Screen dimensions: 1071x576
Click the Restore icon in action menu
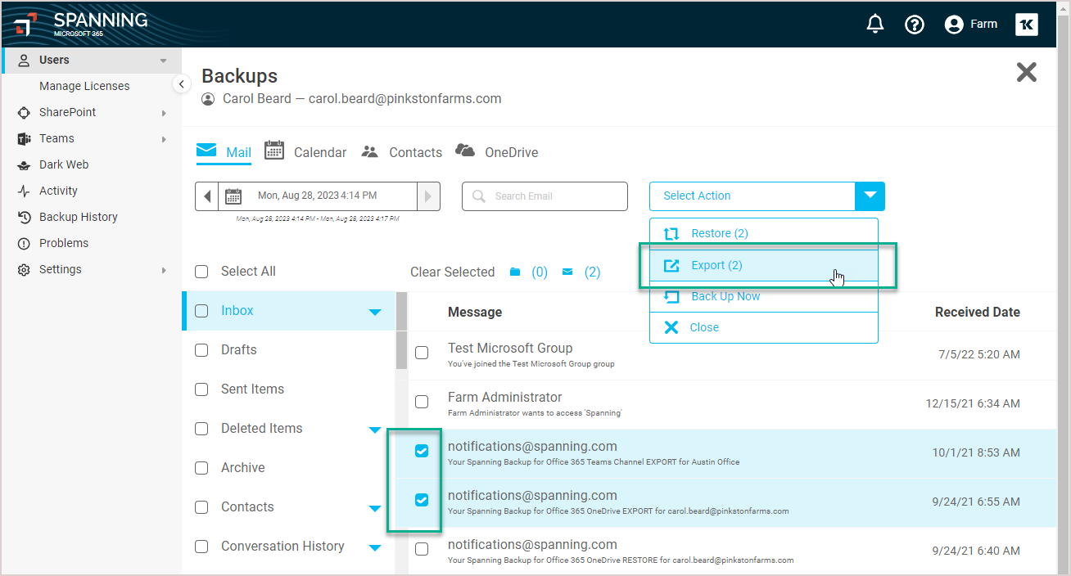tap(671, 234)
